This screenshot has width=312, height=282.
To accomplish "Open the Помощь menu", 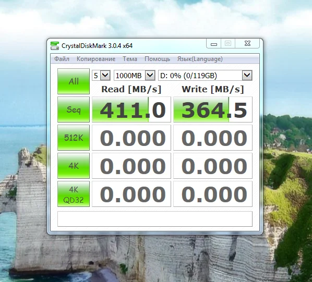I will click(157, 59).
